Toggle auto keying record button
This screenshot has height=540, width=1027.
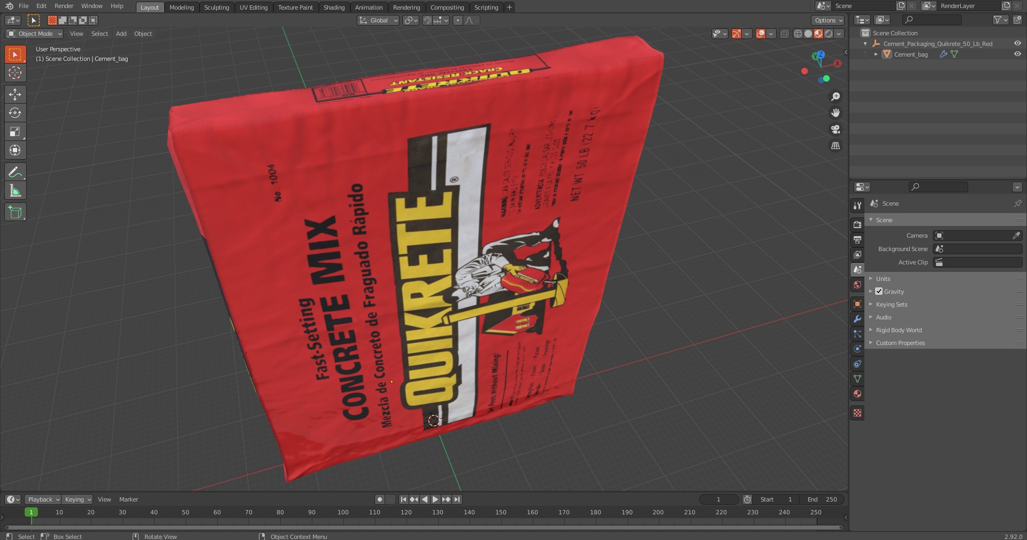coord(380,499)
